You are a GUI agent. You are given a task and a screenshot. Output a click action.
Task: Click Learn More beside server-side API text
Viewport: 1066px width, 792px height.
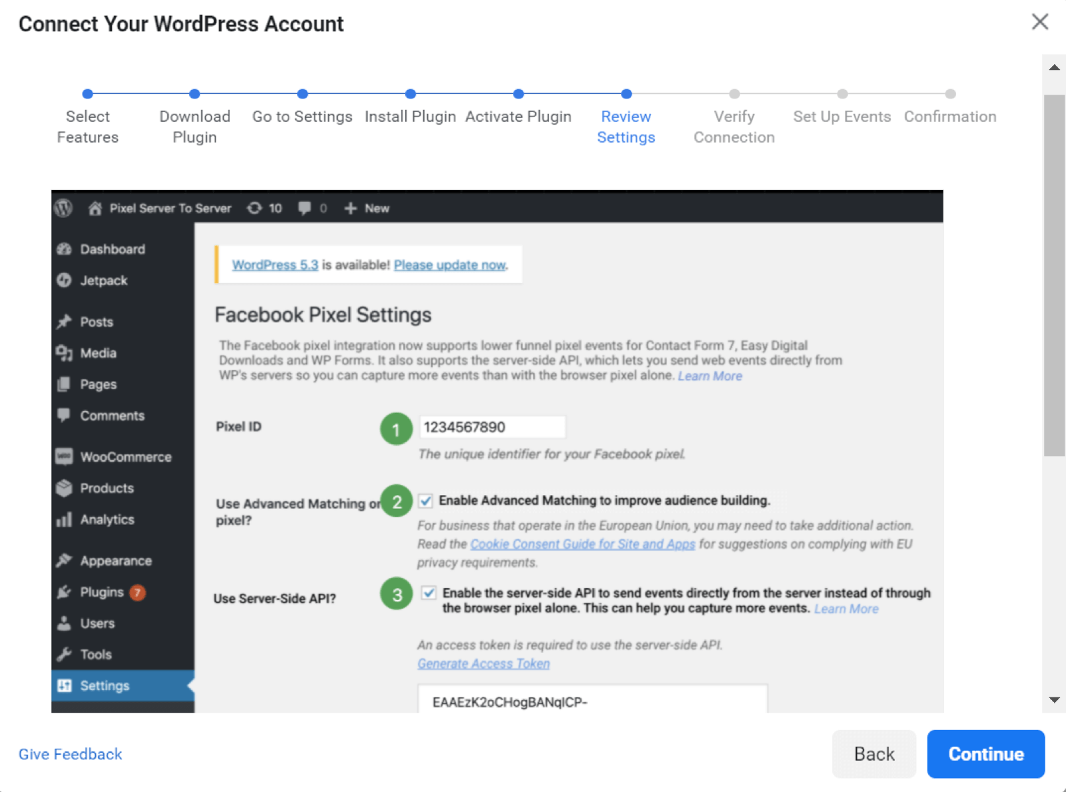point(846,609)
